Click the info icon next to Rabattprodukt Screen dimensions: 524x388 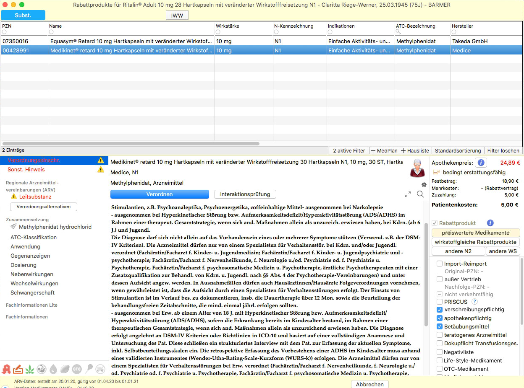pyautogui.click(x=490, y=223)
